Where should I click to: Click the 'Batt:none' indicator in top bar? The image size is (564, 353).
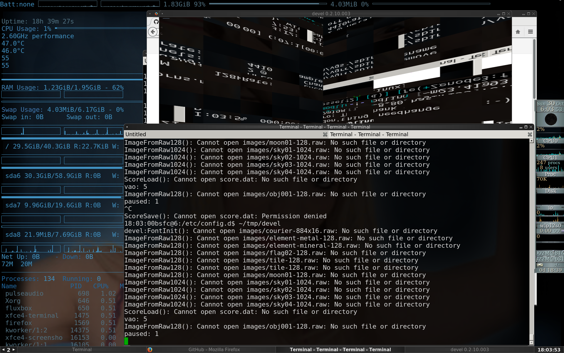pos(17,4)
